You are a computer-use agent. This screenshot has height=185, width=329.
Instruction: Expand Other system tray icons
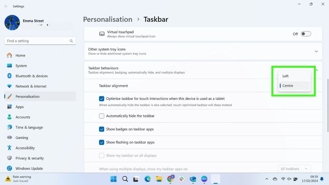(x=316, y=51)
